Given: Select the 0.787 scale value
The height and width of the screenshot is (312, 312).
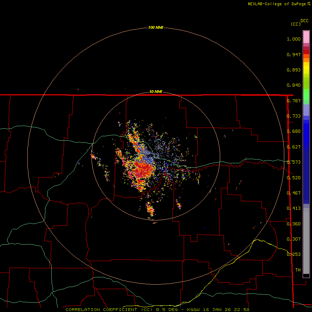Looking at the screenshot, I should pyautogui.click(x=294, y=101).
